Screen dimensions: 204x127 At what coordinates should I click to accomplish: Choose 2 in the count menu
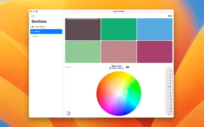[x=170, y=74]
